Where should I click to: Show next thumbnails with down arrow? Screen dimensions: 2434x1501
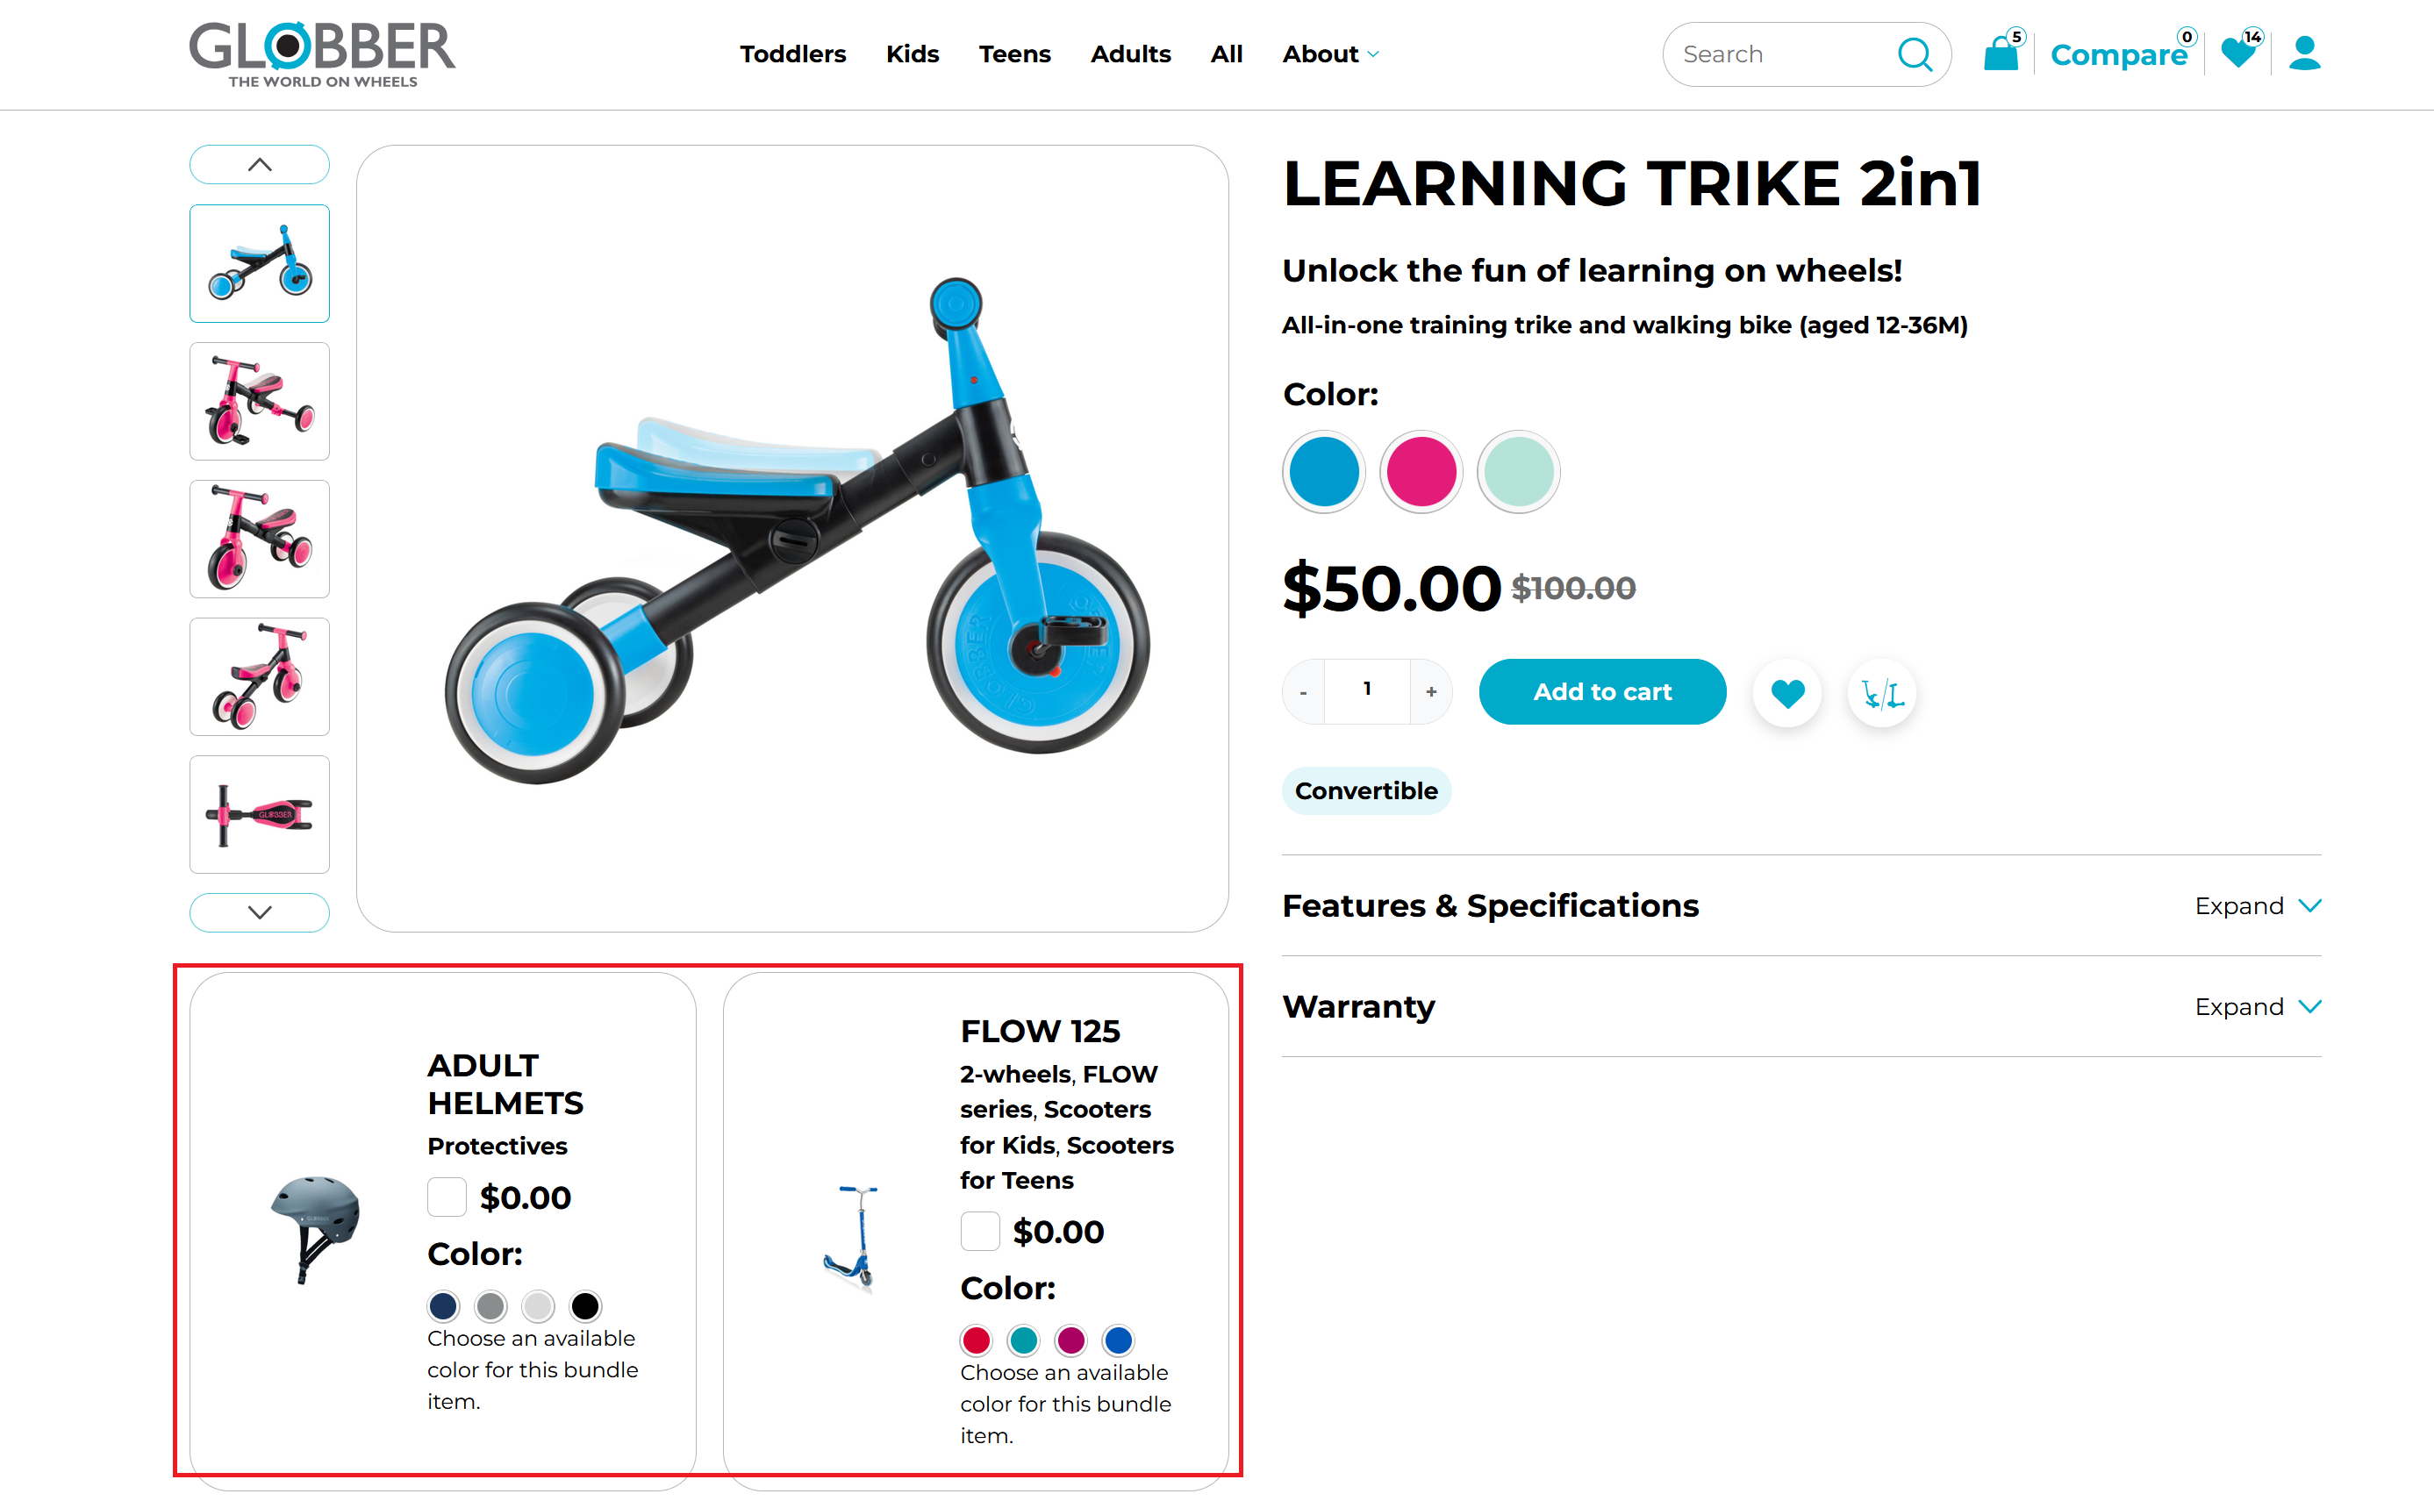coord(259,912)
